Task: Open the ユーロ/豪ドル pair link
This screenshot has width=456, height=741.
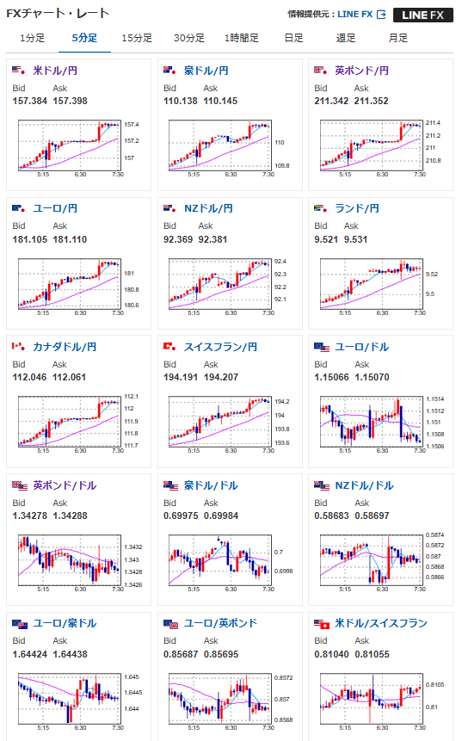Action: pyautogui.click(x=65, y=623)
